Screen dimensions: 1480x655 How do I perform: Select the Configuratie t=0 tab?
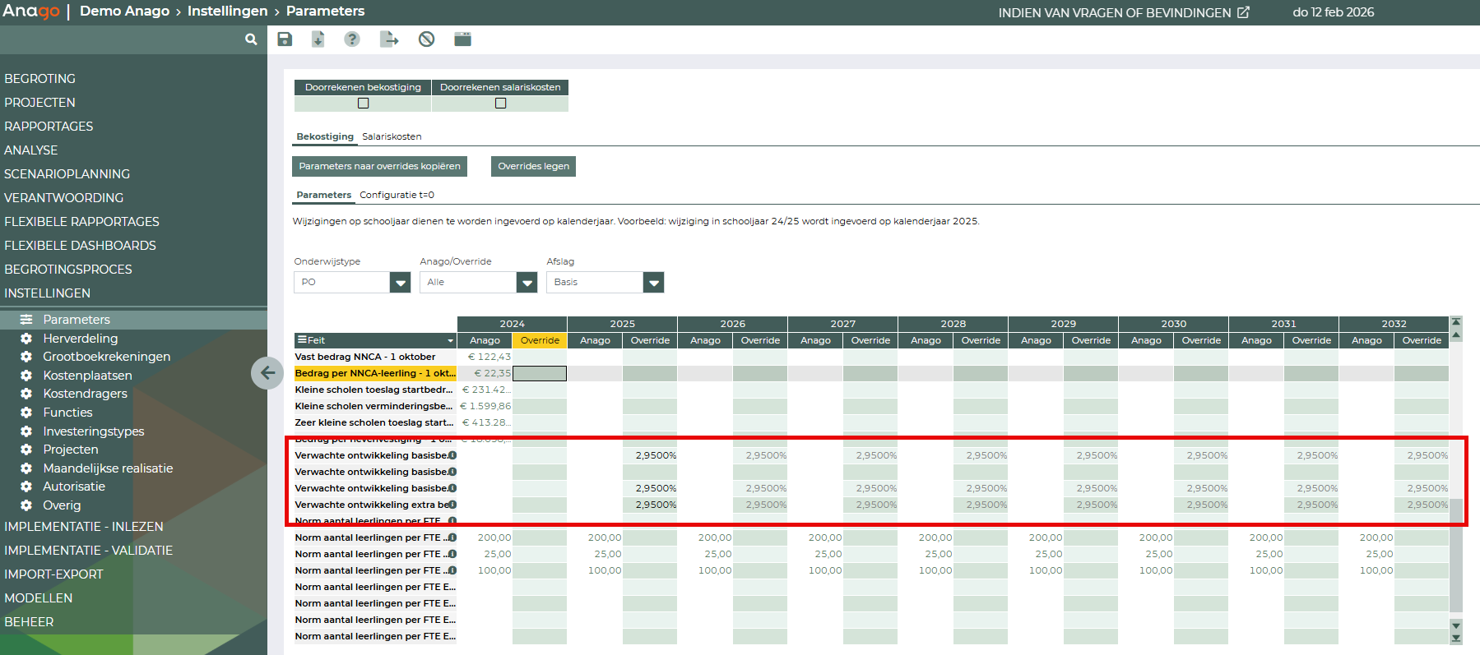(397, 195)
